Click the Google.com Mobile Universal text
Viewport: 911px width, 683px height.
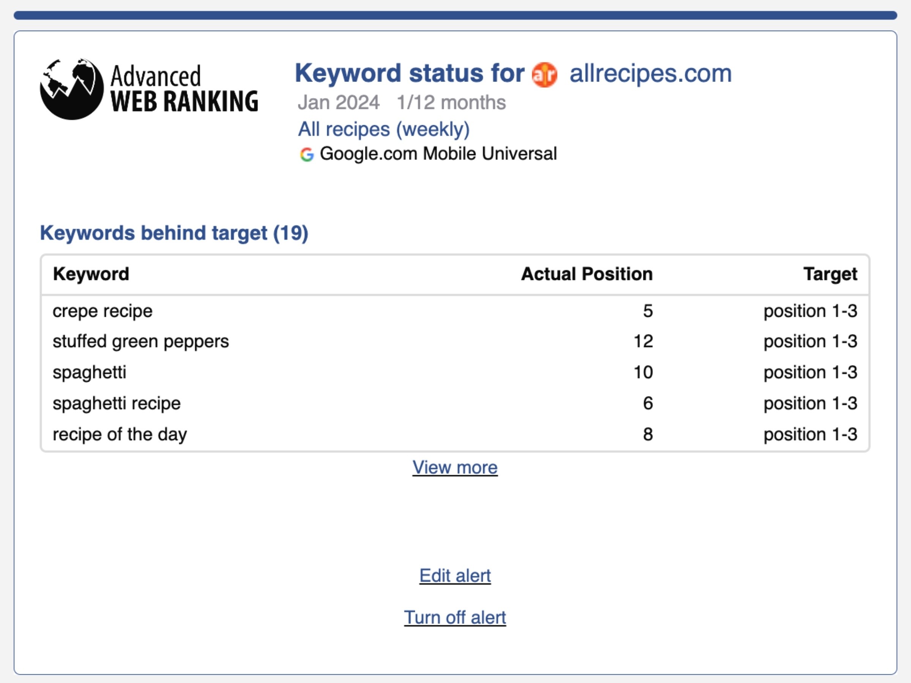pyautogui.click(x=438, y=154)
